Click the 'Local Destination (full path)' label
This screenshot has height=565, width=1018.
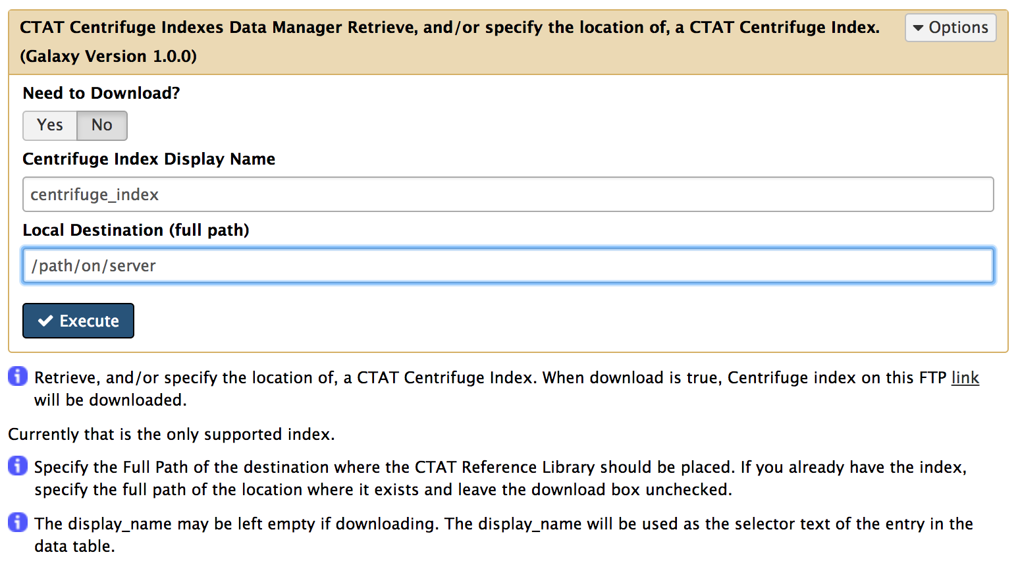coord(136,230)
